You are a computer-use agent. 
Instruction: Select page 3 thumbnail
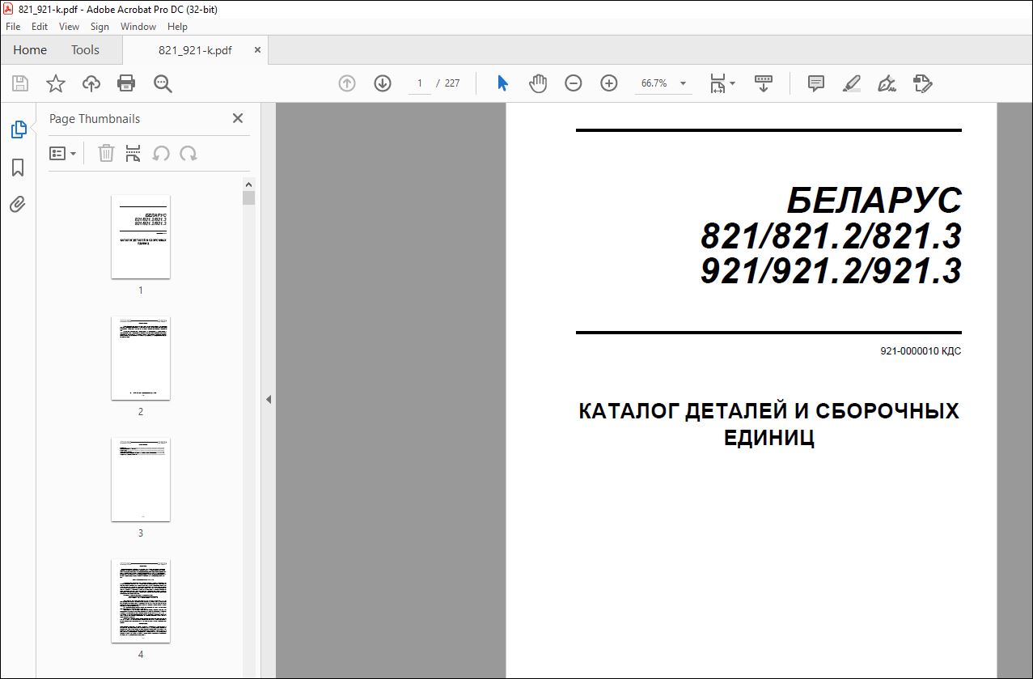(141, 480)
